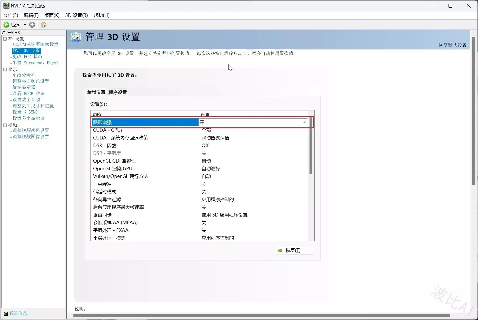Select 管理 3D 设置 in tree
Image resolution: width=478 pixels, height=320 pixels.
point(26,50)
